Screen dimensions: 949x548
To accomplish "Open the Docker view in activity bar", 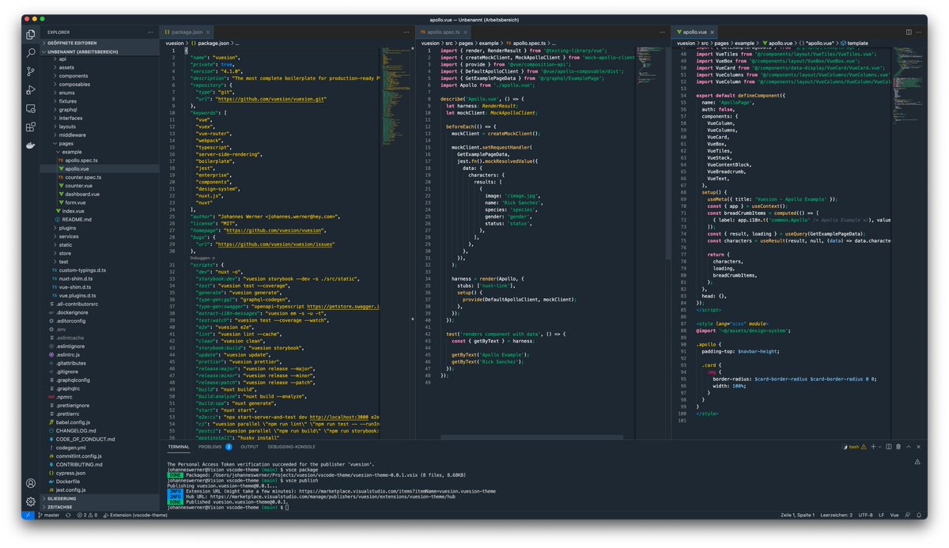I will 31,146.
